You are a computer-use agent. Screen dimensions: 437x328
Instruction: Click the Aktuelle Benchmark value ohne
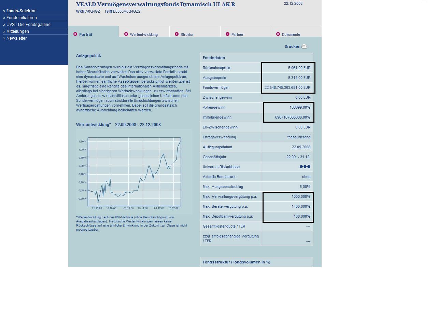point(306,177)
